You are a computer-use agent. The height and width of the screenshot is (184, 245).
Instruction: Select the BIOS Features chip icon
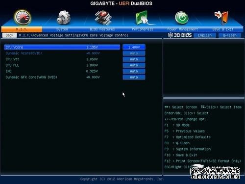103,17
